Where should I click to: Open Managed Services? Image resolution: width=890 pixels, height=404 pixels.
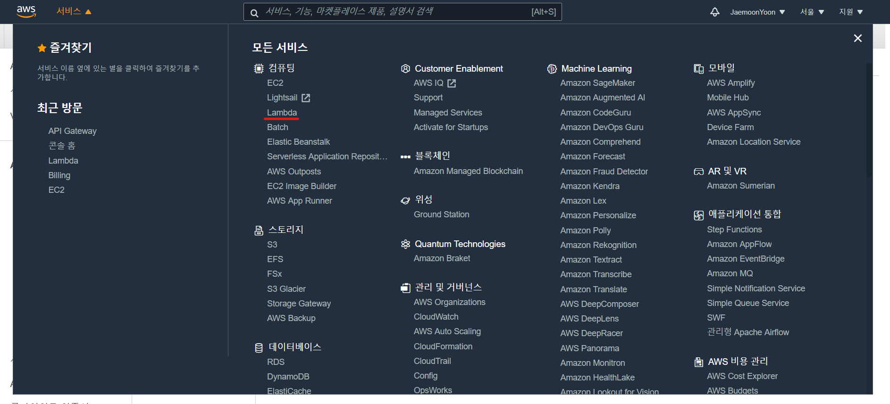pos(448,113)
